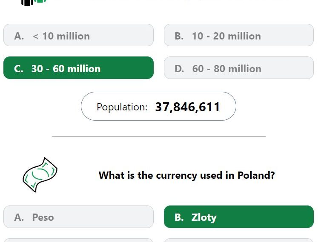The width and height of the screenshot is (318, 242).
Task: Click the green figure icon at top
Action: 40,1
